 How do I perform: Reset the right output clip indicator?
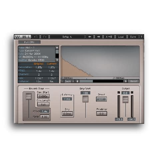132,92
